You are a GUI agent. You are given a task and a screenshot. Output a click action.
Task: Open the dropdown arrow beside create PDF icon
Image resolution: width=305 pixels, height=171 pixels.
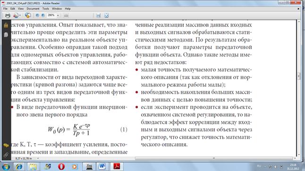click(x=20, y=16)
